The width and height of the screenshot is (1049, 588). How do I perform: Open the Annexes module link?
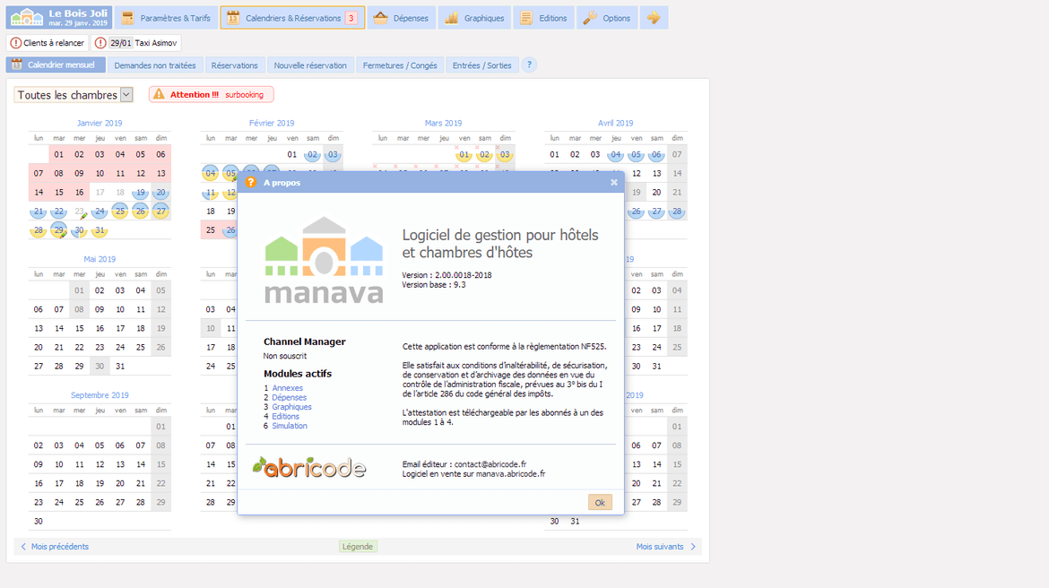(287, 388)
